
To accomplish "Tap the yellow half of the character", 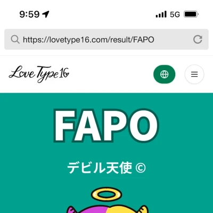I will 126,210.
